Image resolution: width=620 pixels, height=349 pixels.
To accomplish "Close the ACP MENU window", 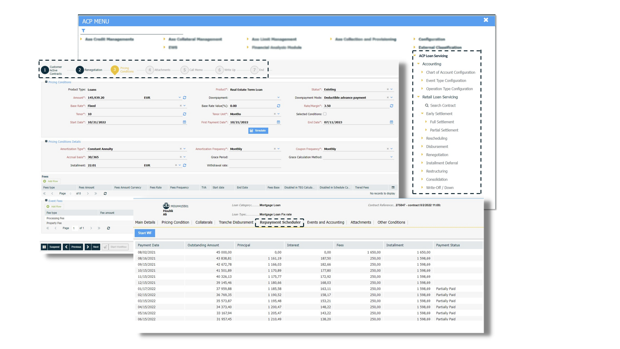I will [x=486, y=20].
